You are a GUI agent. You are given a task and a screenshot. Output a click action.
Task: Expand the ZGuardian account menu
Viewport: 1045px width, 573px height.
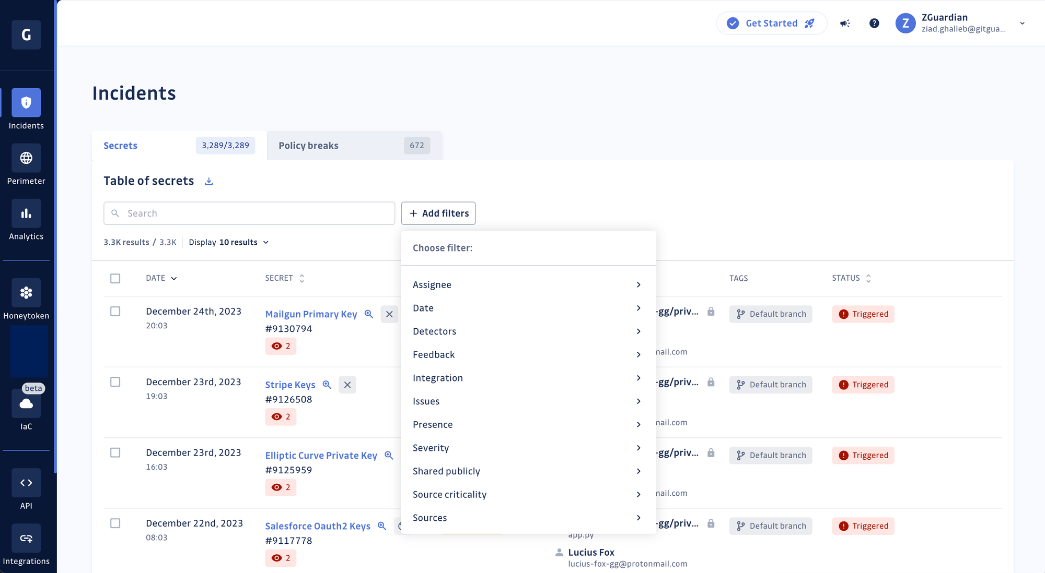click(x=1021, y=23)
